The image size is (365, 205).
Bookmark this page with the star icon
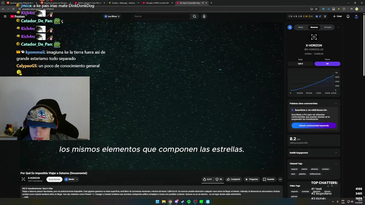click(x=316, y=9)
